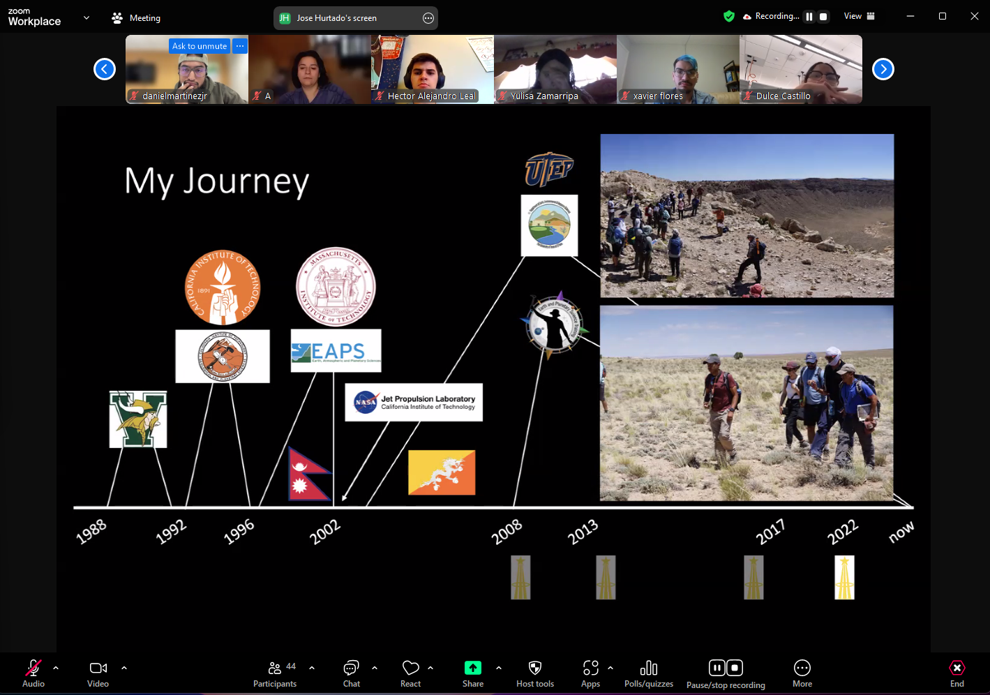Viewport: 990px width, 695px height.
Task: Click the green Share screen icon
Action: click(x=473, y=668)
